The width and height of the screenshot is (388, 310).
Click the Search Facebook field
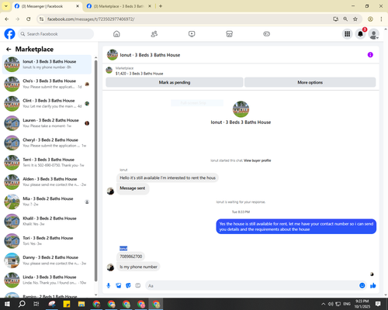56,34
